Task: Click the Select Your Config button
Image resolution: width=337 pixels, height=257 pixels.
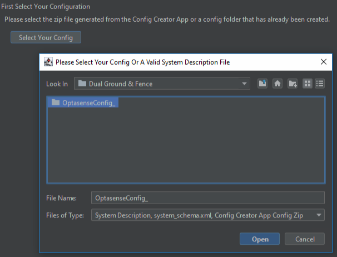Action: [46, 37]
